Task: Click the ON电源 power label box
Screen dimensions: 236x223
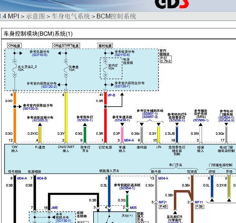Action: pos(14,45)
